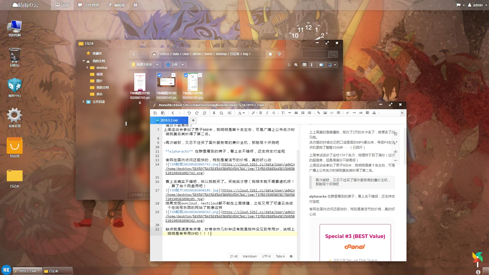Open the font A dropdown in editor toolbar
The image size is (489, 275).
(x=241, y=113)
